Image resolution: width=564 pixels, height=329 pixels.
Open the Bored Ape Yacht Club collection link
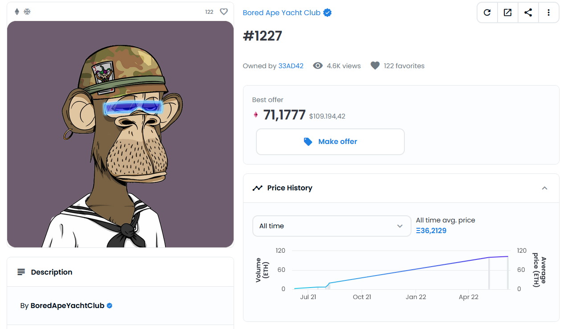281,12
